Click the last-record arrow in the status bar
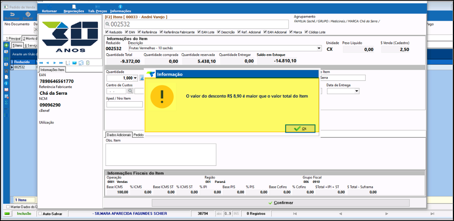This screenshot has height=221, width=454. click(x=432, y=214)
